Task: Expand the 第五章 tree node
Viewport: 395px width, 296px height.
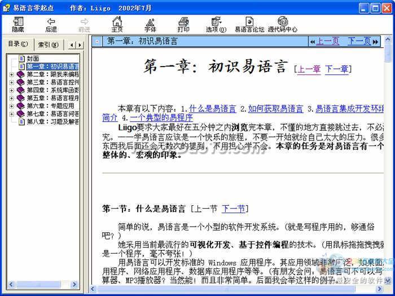Action: tap(11, 98)
